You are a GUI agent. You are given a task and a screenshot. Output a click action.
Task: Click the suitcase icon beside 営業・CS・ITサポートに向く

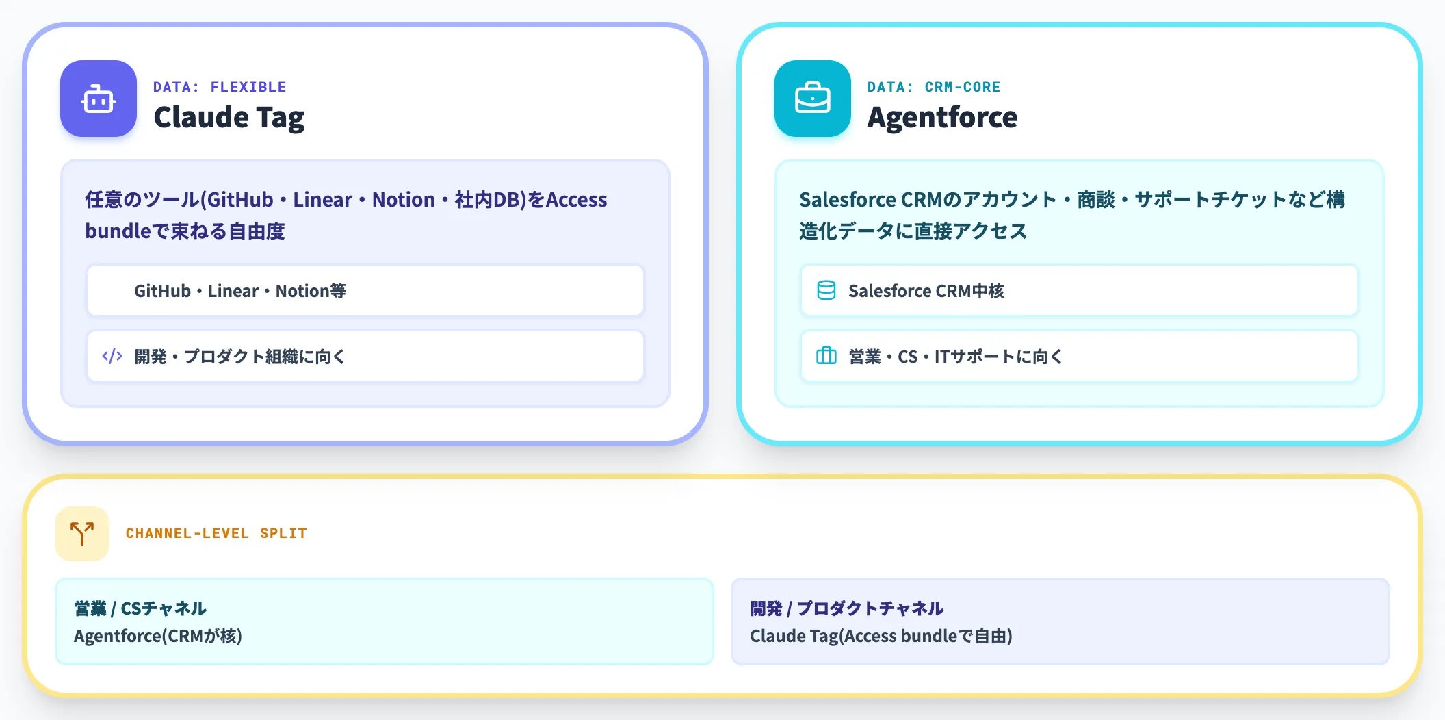[x=826, y=356]
